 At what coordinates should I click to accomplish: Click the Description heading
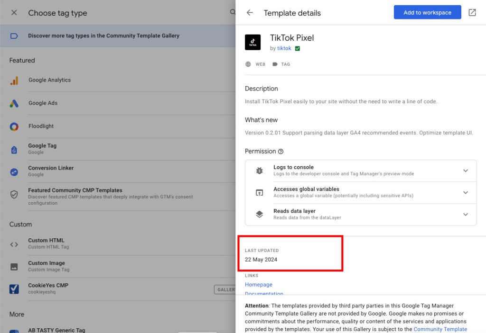(262, 89)
